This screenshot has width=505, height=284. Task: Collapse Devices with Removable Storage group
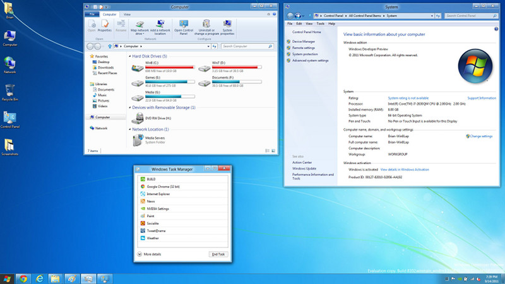click(130, 107)
